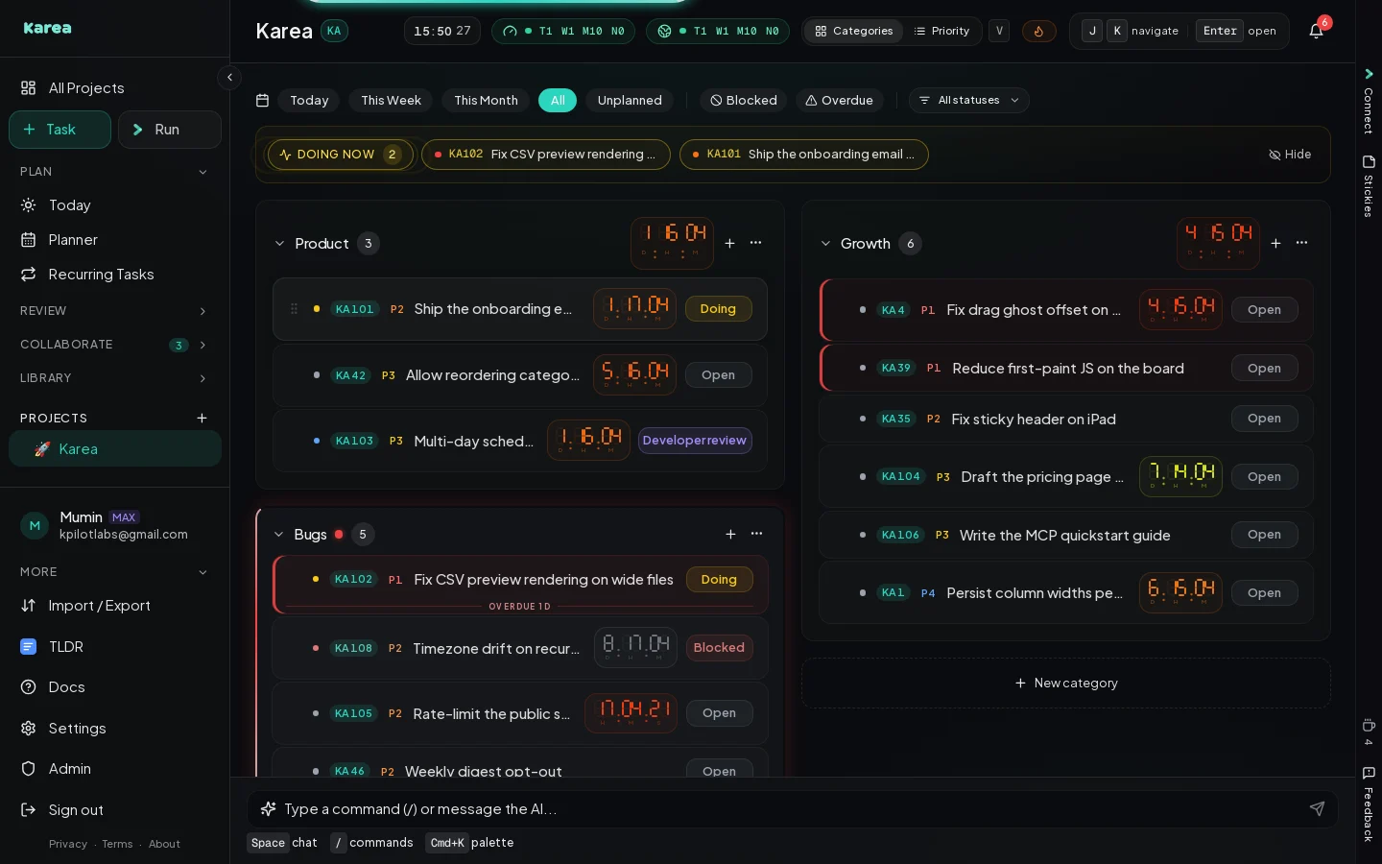Screen dimensions: 1382x864
Task: Open Bugs category more options menu
Action: pos(757,534)
